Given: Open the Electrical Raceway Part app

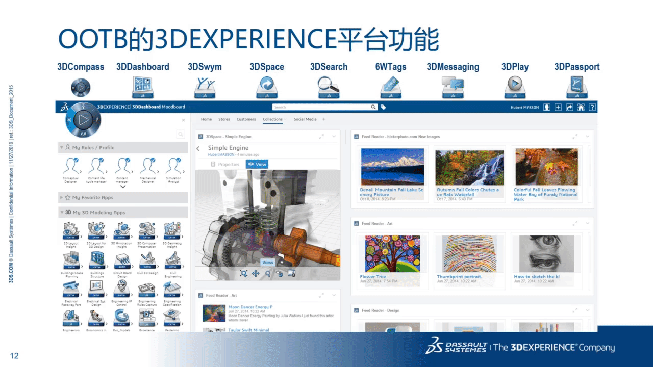Looking at the screenshot, I should pos(71,294).
